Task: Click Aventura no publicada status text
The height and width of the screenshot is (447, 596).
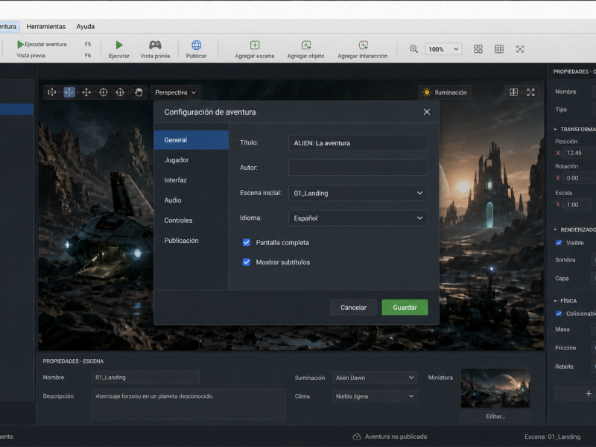Action: (396, 437)
